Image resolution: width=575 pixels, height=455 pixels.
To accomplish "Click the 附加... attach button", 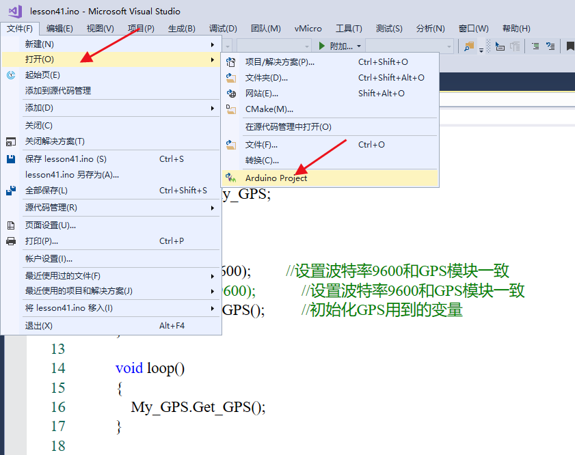I will click(x=336, y=46).
